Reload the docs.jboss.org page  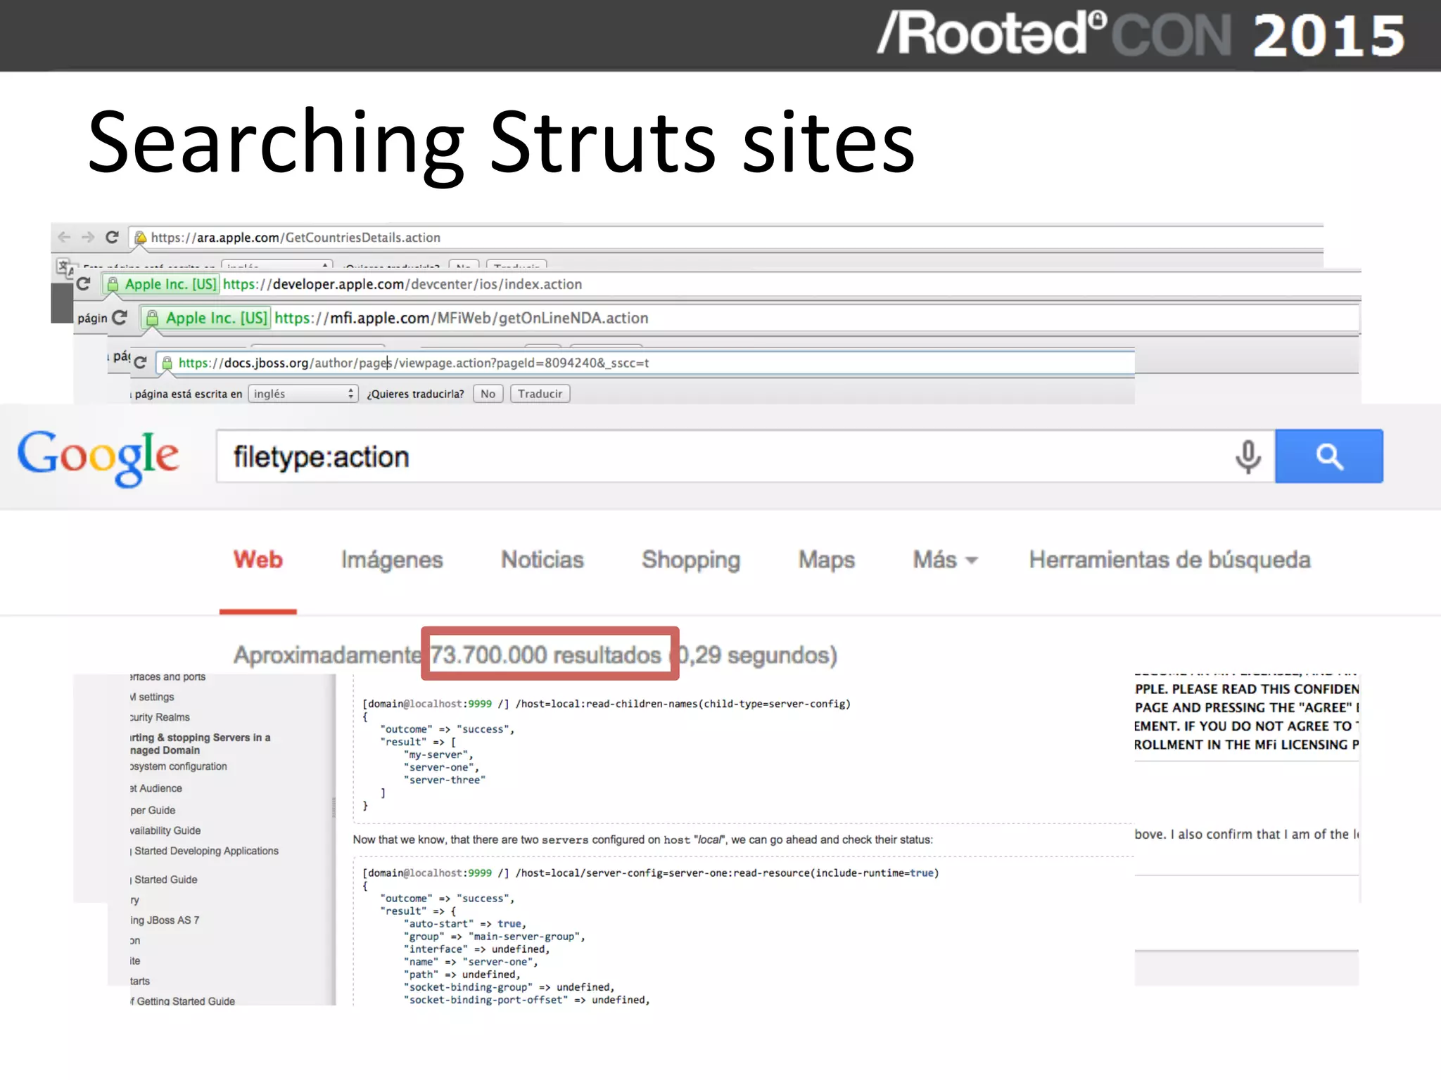click(x=140, y=363)
